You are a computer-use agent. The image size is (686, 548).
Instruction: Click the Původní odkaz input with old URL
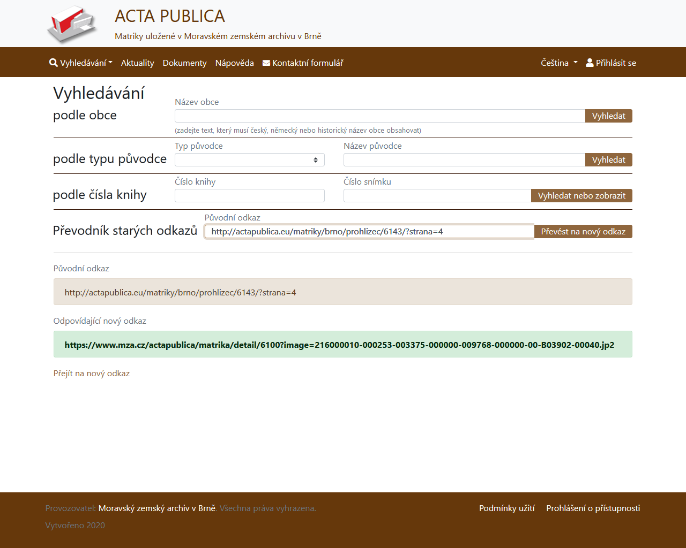(369, 232)
